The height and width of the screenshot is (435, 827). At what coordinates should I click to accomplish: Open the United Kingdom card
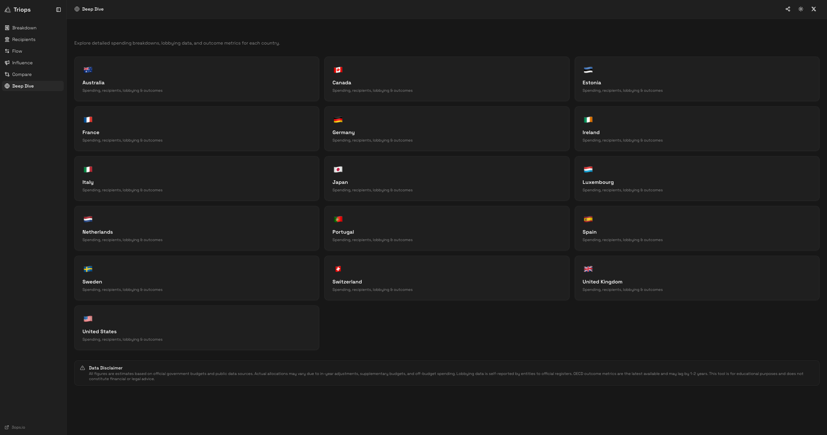(x=697, y=278)
